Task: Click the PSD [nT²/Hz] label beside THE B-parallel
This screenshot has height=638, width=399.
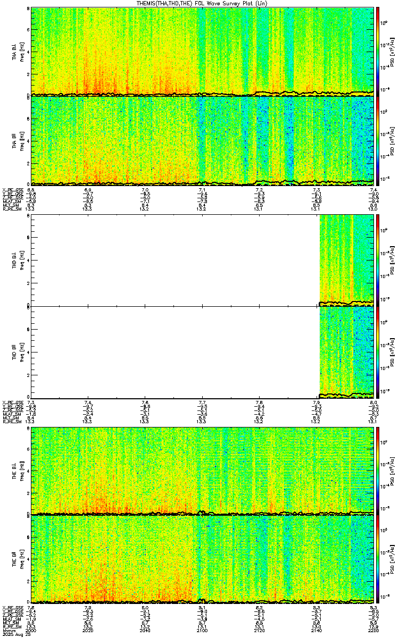Action: (x=393, y=560)
